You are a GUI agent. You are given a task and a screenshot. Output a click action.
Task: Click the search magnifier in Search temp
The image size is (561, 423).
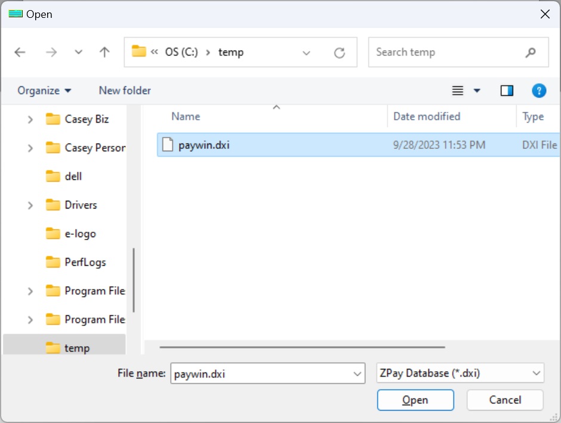(530, 52)
